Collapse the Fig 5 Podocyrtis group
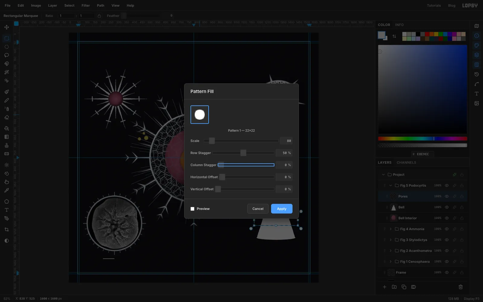Screen dimensions: 483x302 [391, 185]
